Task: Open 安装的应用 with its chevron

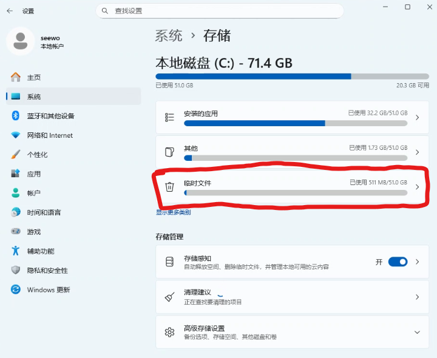Action: (417, 117)
